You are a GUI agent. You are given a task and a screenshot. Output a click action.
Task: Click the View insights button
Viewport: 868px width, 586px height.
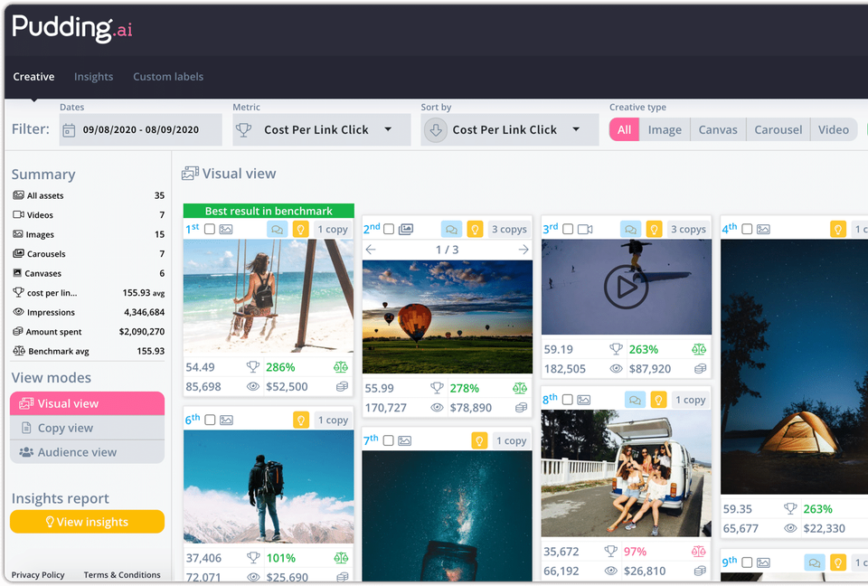(87, 522)
